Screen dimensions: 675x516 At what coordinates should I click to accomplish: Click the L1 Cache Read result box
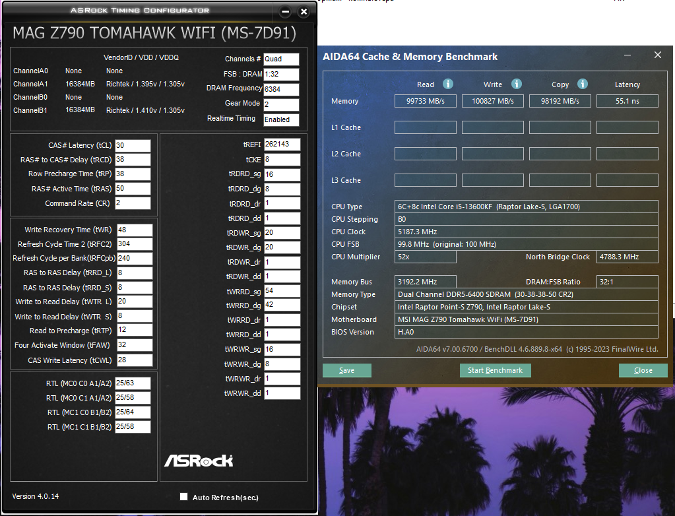pos(426,127)
